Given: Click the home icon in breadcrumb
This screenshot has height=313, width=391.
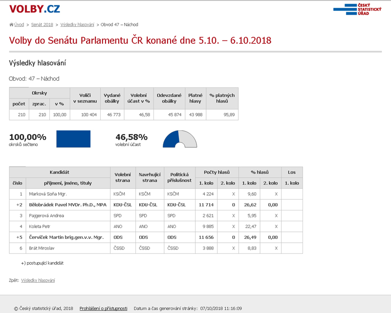Looking at the screenshot, I should 11,24.
